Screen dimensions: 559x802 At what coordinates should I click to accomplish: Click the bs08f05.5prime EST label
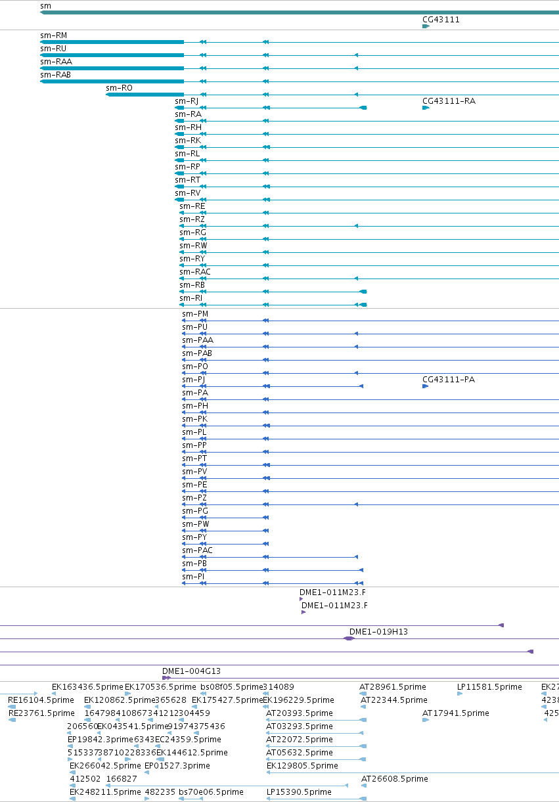coord(231,687)
